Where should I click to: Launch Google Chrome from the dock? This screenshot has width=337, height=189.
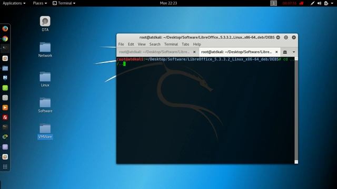pos(5,39)
